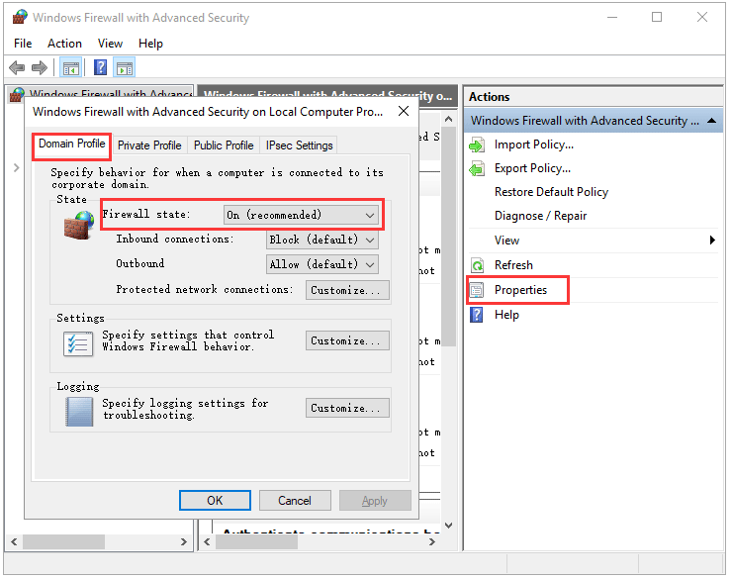The width and height of the screenshot is (732, 579).
Task: Click the Actions pane header
Action: (594, 97)
